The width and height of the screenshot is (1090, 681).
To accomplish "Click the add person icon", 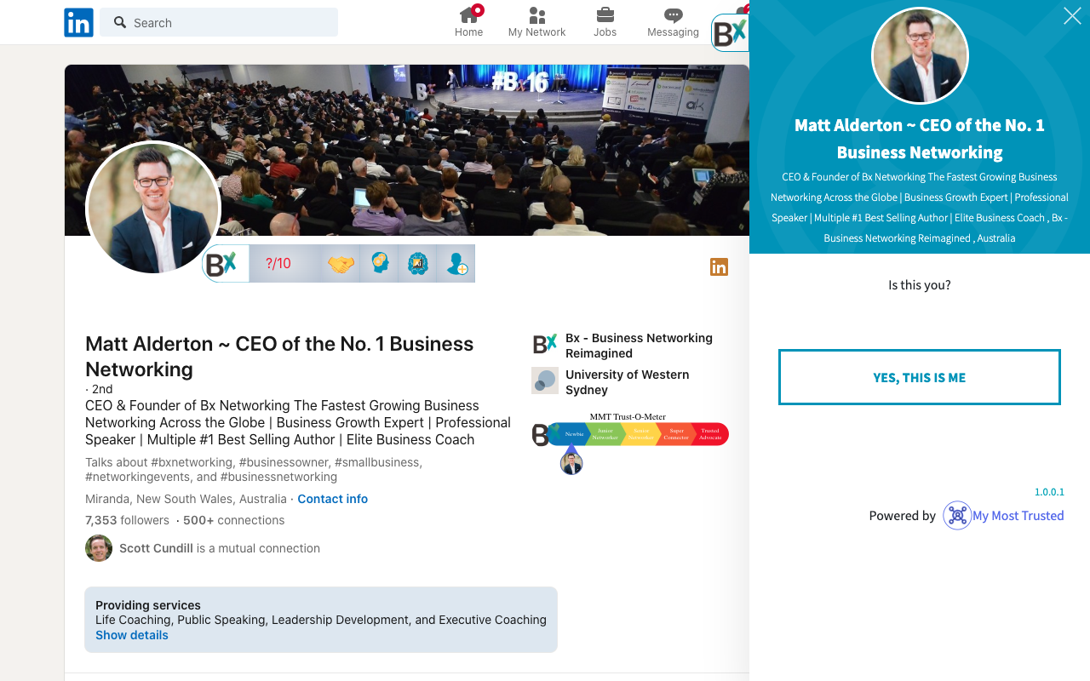I will 456,264.
